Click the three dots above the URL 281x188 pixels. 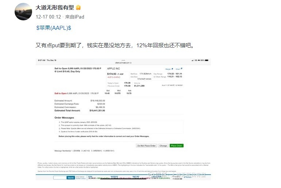pyautogui.click(x=123, y=60)
